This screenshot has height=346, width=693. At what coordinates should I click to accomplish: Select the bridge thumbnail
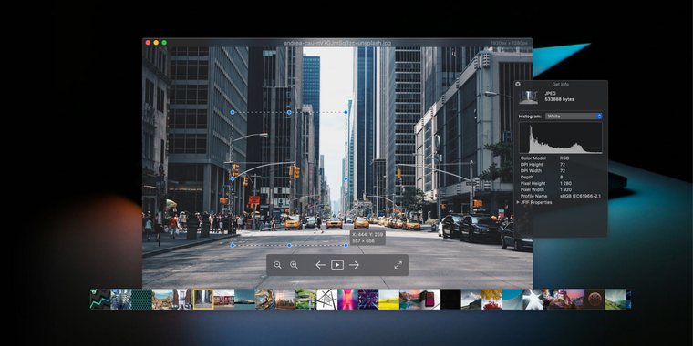point(182,300)
